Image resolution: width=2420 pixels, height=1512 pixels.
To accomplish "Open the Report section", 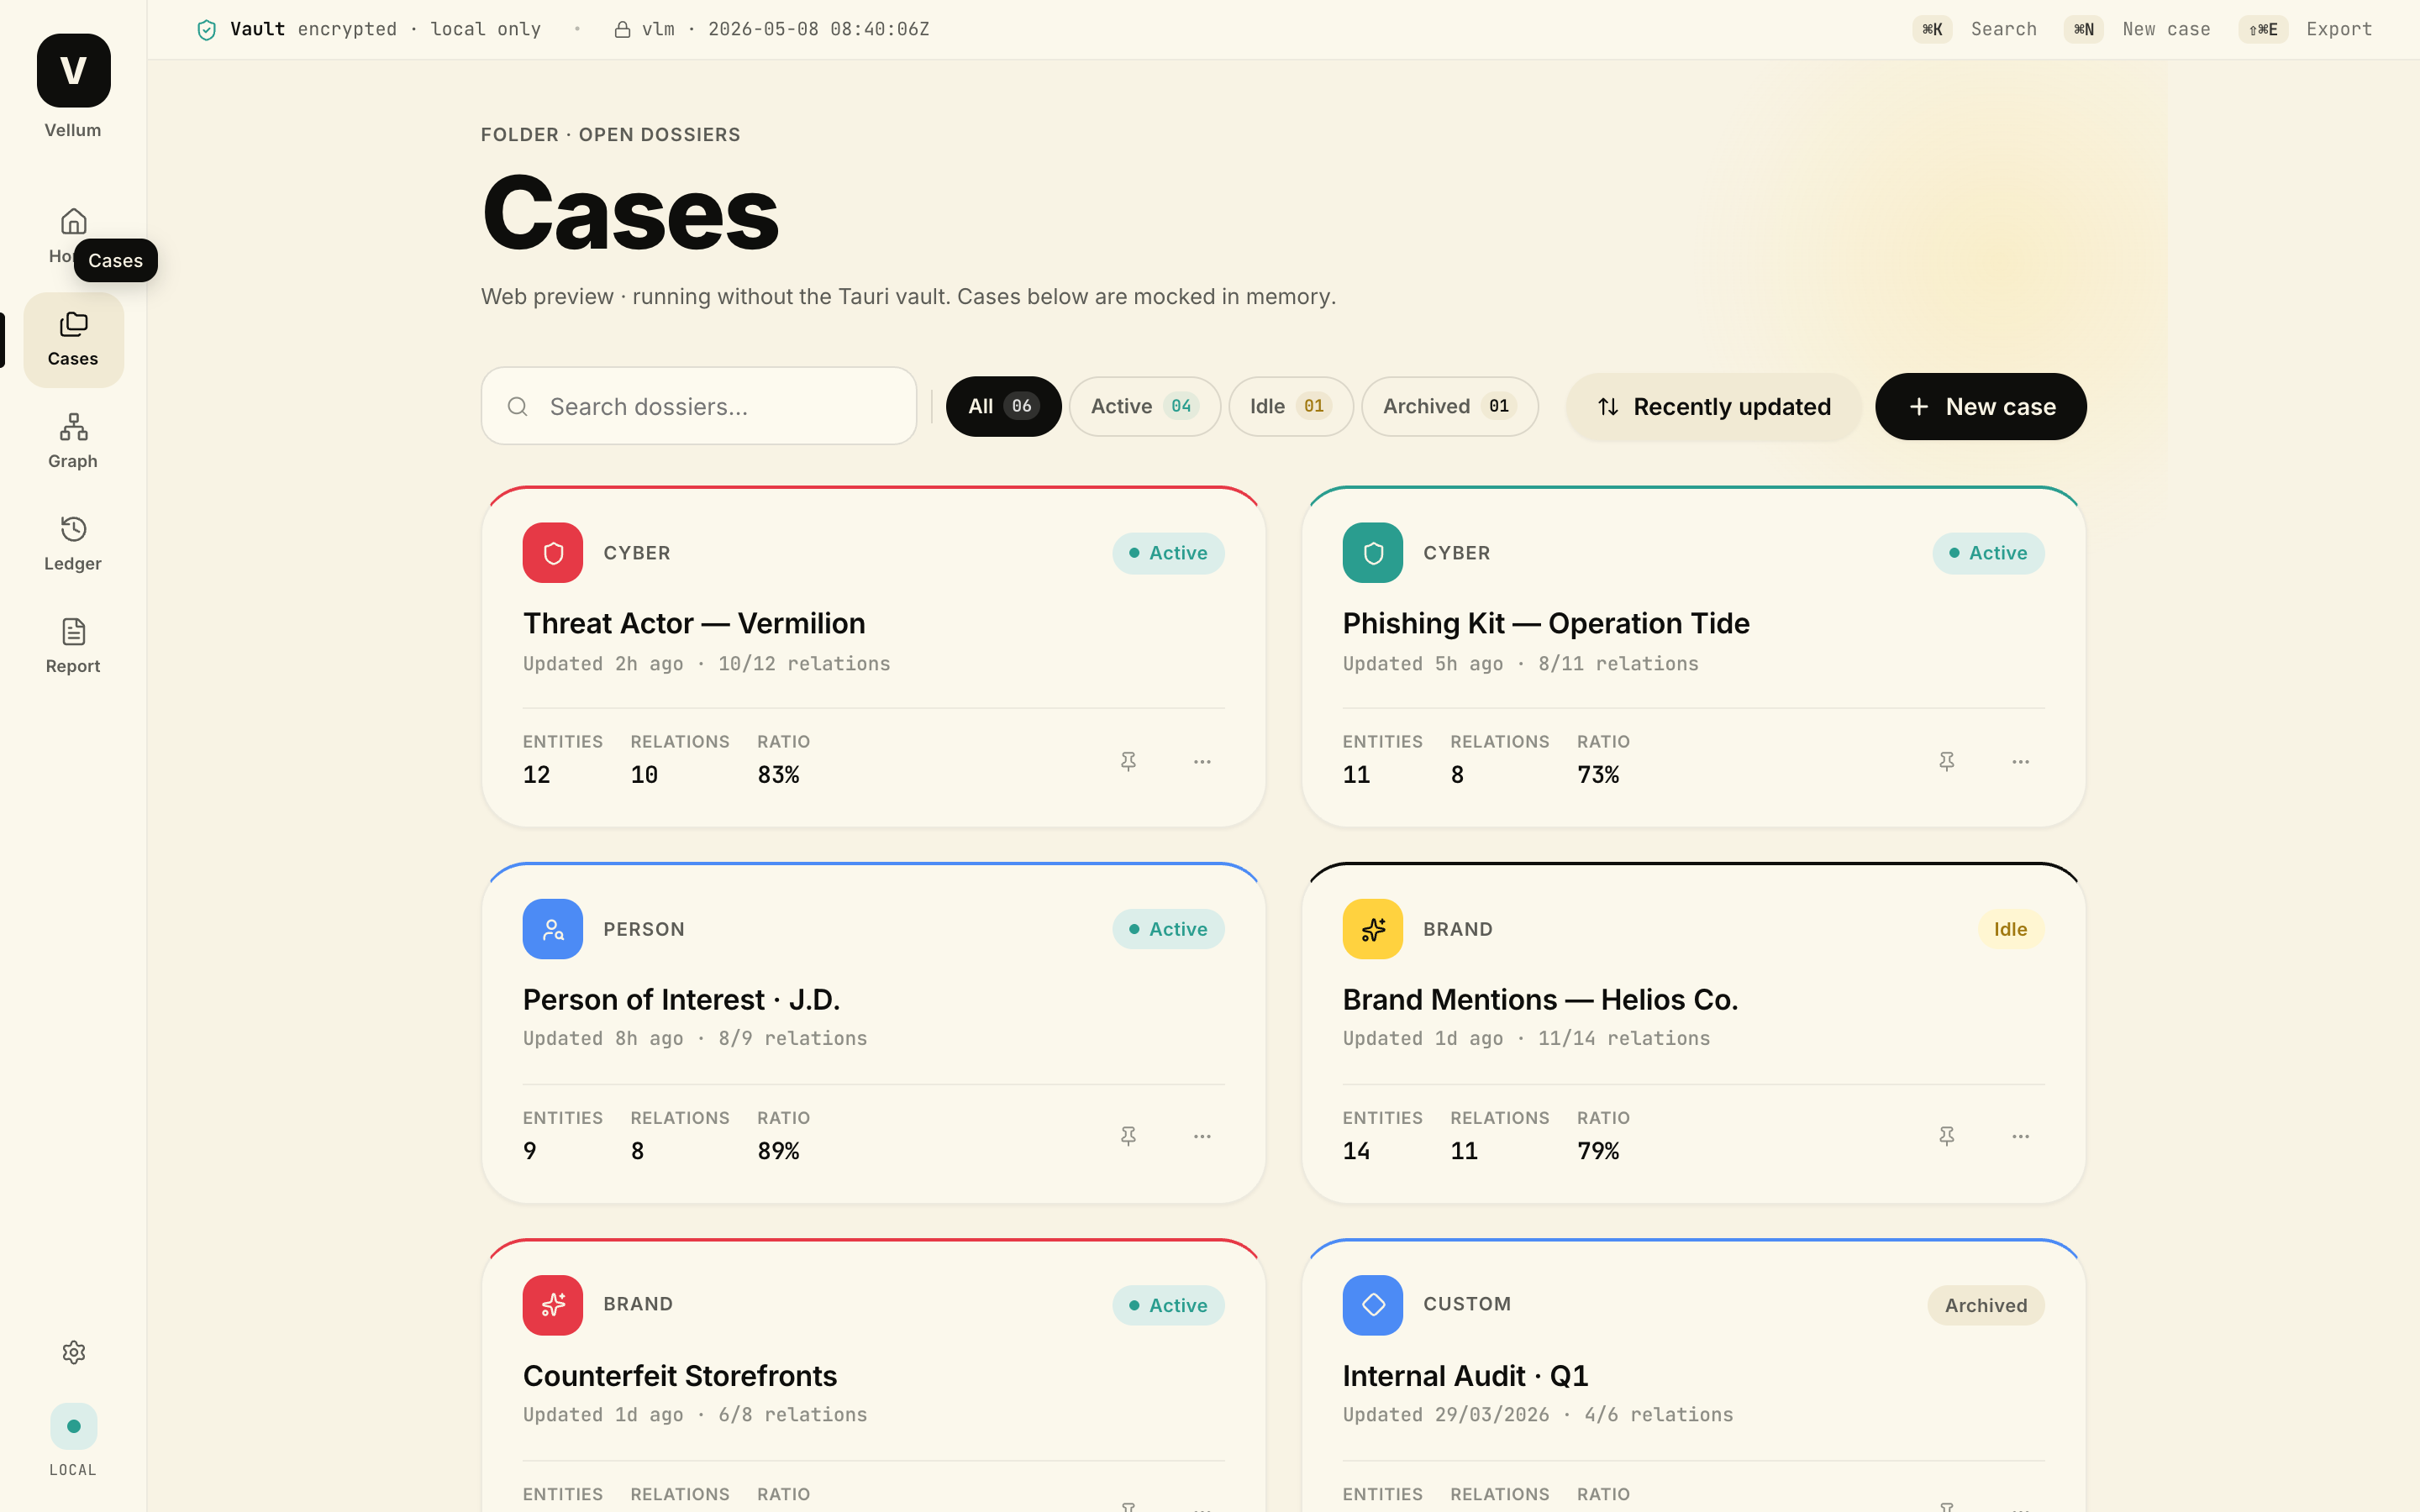I will [73, 646].
